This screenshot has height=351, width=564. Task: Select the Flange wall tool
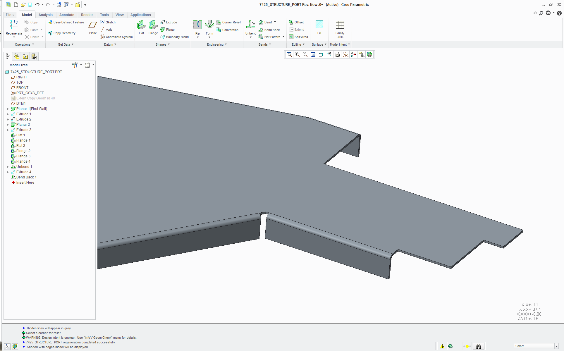tap(153, 27)
